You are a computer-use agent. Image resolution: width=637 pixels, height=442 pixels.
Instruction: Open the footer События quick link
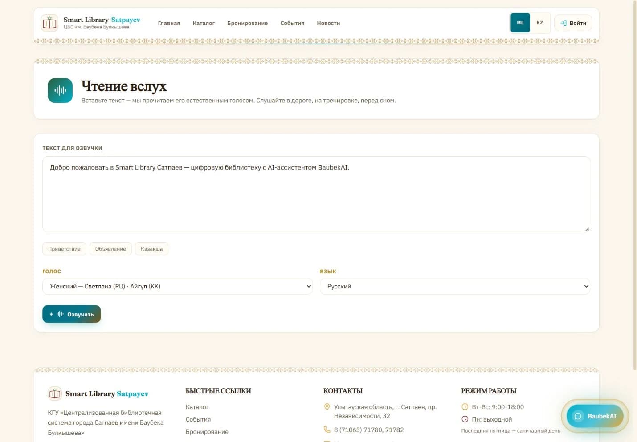pyautogui.click(x=198, y=419)
